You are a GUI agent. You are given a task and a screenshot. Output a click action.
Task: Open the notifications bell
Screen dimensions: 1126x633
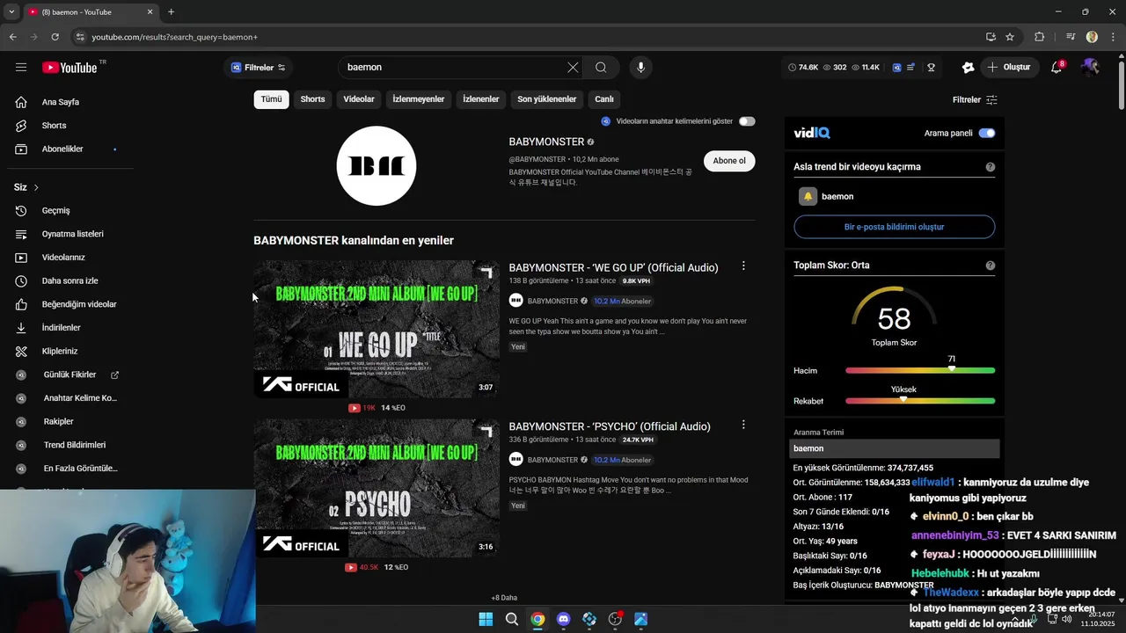point(1057,68)
